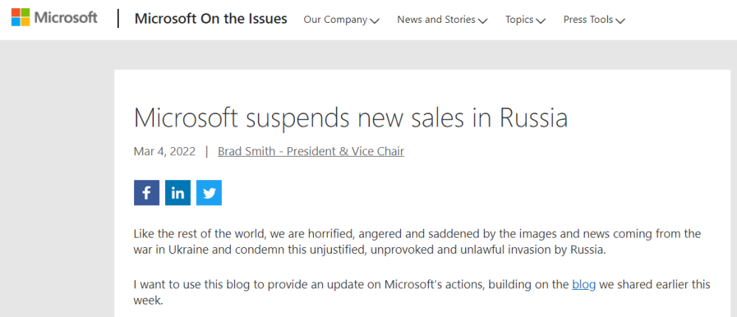
Task: Expand the chevron next to Topics
Action: (x=541, y=21)
